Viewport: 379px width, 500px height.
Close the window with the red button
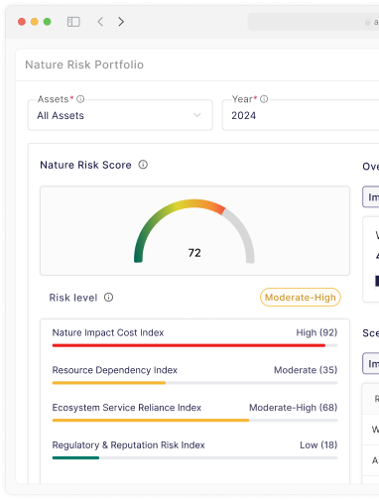coord(22,22)
